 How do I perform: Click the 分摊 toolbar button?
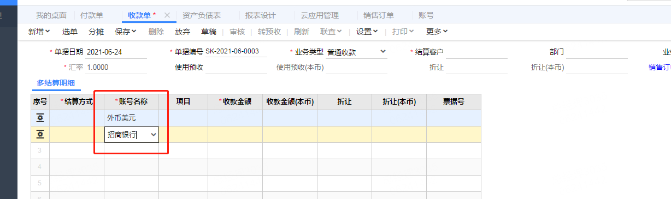[96, 32]
